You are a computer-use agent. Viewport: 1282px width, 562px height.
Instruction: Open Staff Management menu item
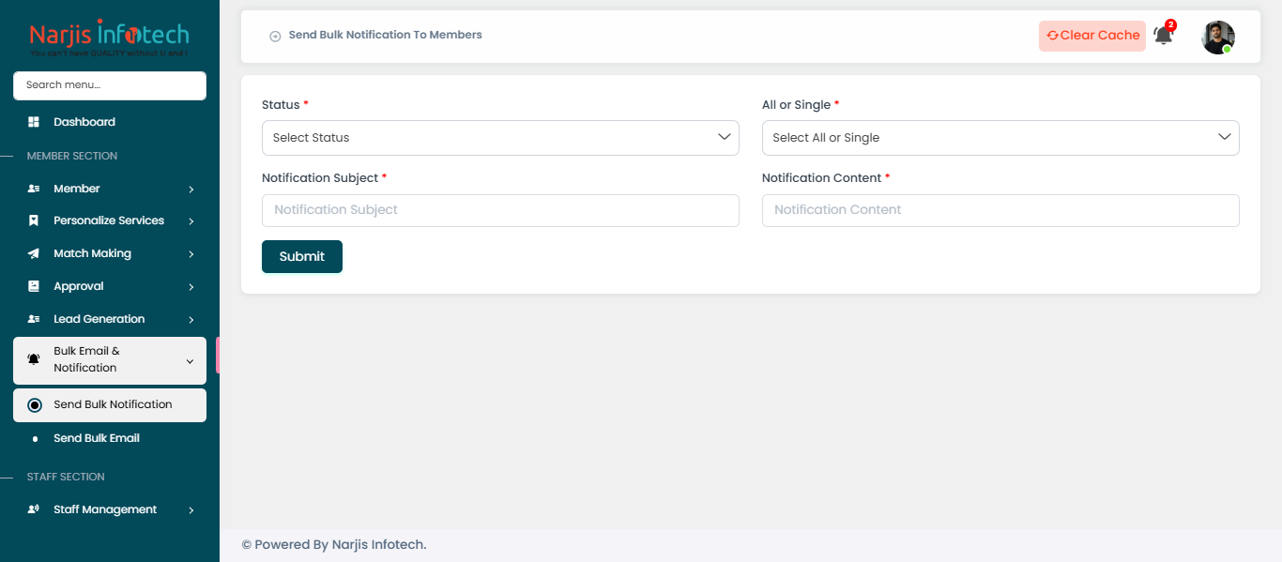click(x=110, y=509)
